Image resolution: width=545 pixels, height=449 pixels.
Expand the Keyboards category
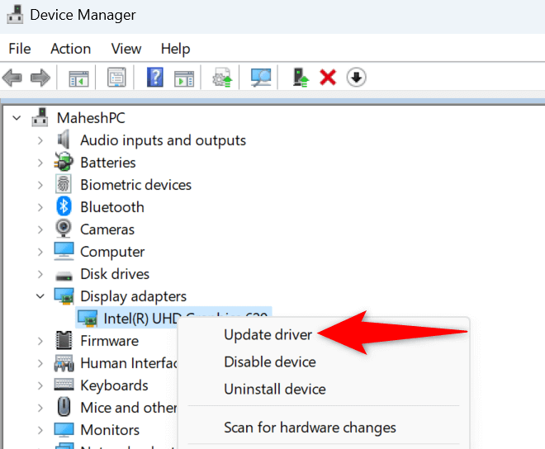[40, 385]
